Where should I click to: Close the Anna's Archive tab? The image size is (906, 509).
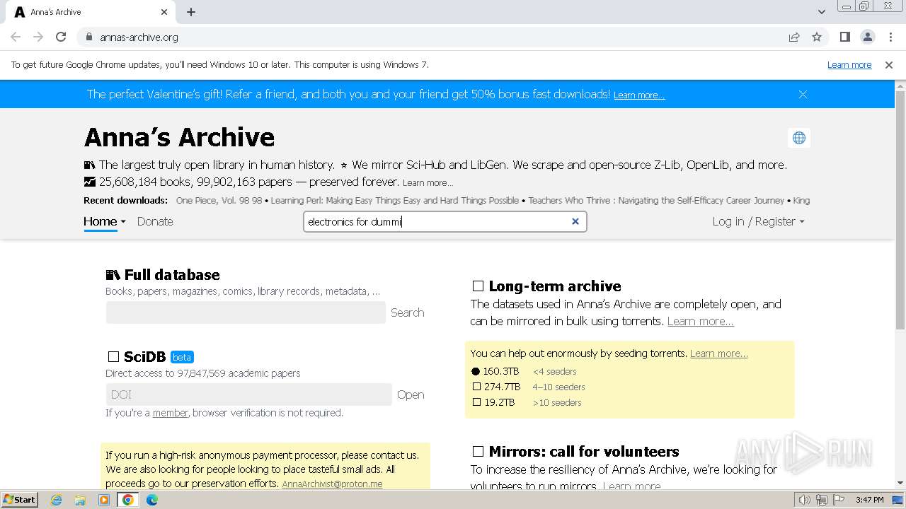(x=164, y=12)
